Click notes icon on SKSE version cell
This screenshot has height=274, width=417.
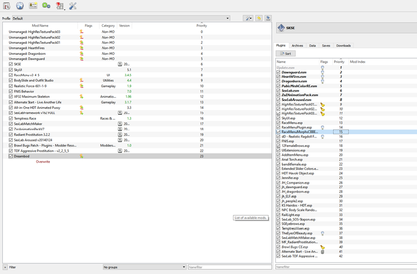click(120, 64)
